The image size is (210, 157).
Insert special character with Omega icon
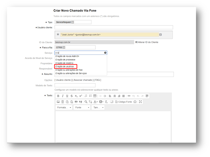(x=135, y=102)
